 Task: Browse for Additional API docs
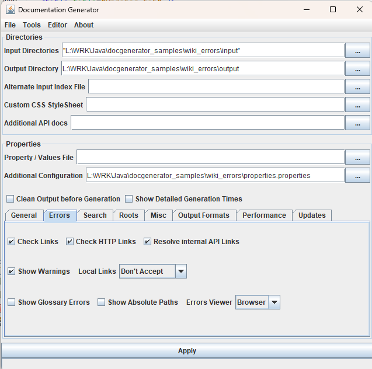coord(357,123)
